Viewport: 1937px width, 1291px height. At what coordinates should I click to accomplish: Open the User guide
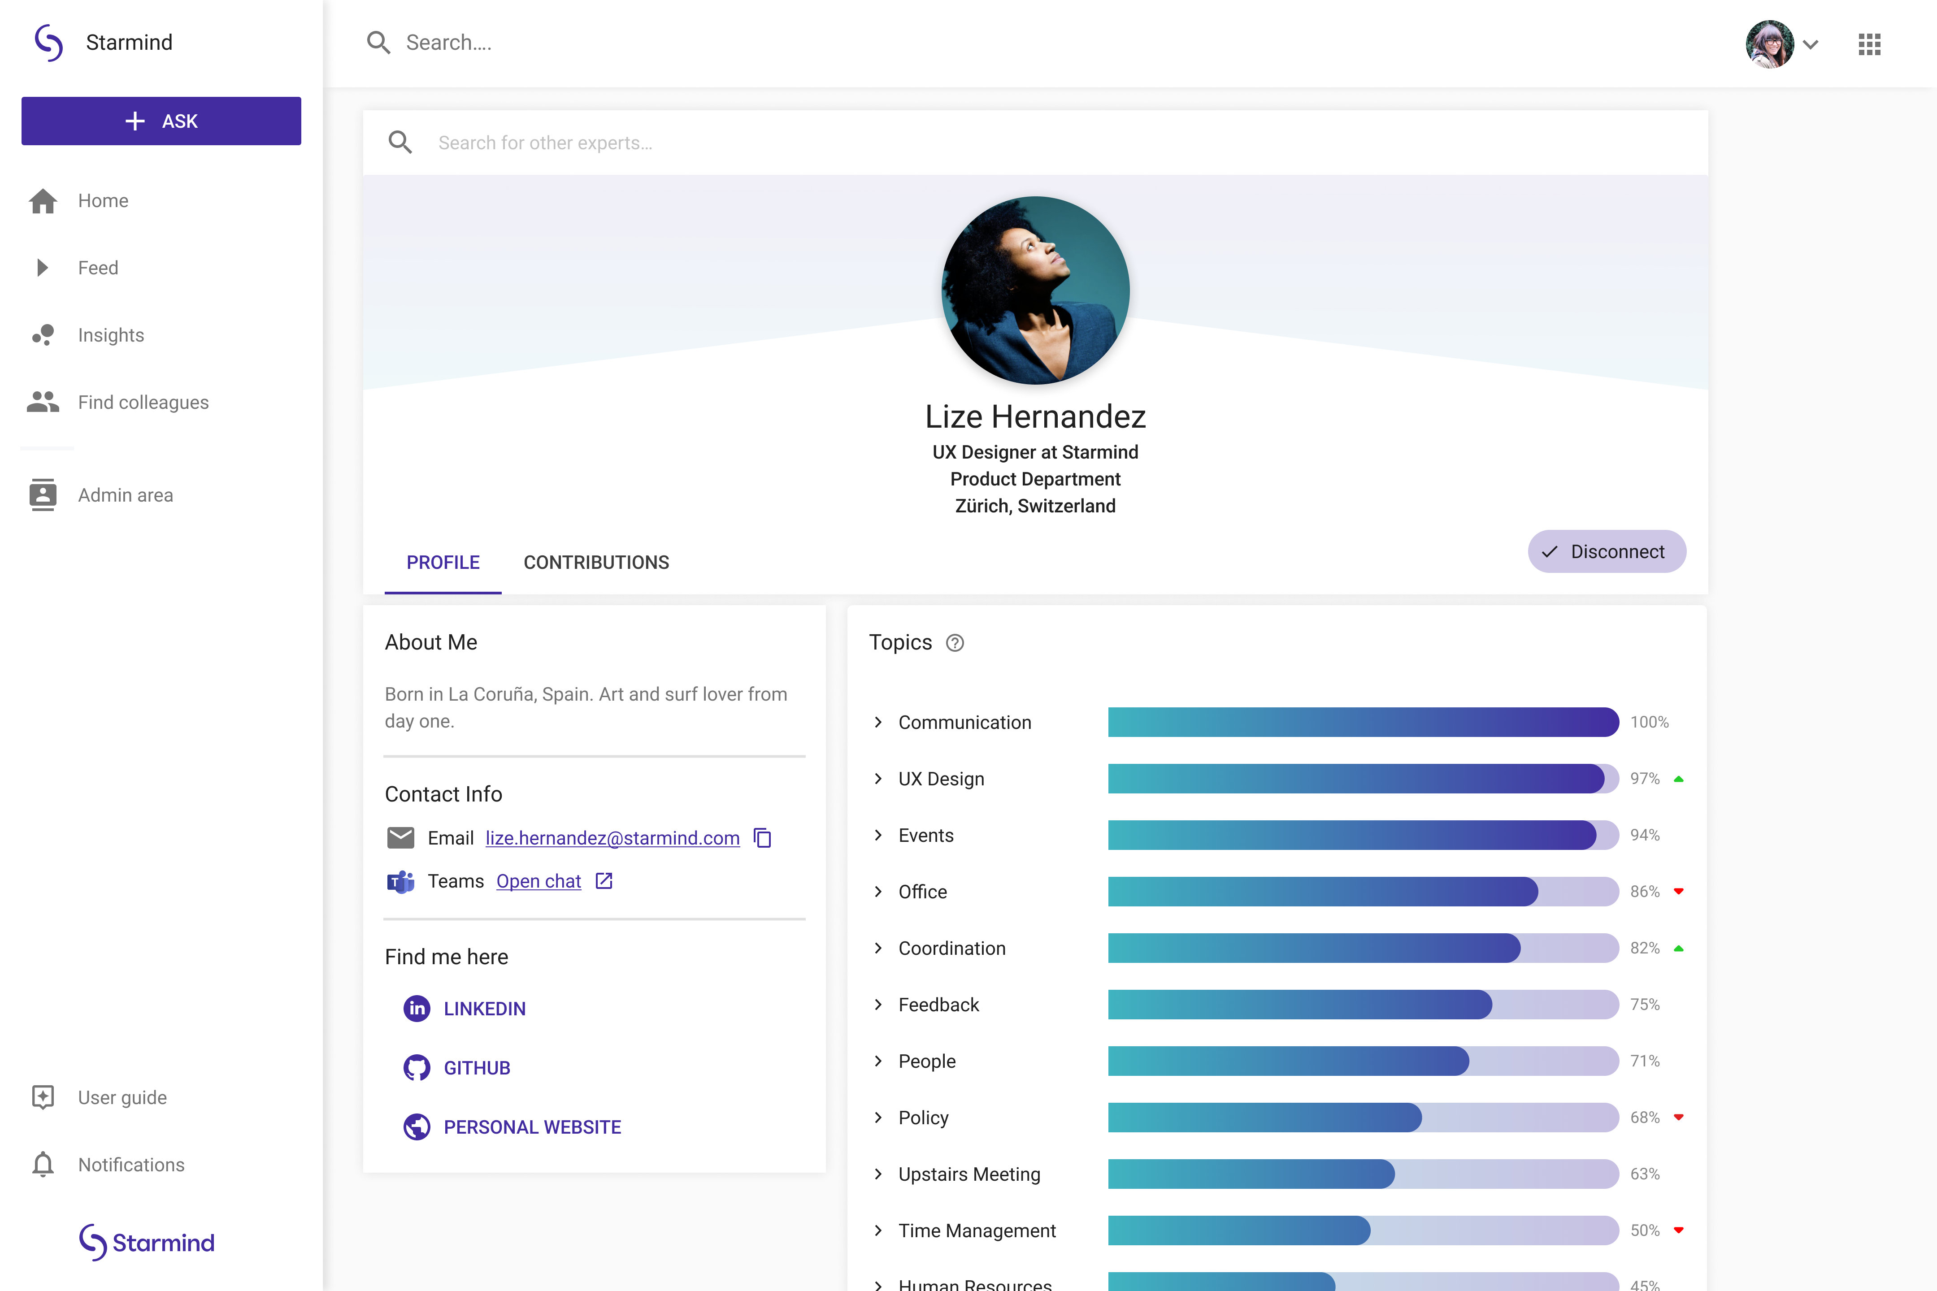pos(122,1097)
